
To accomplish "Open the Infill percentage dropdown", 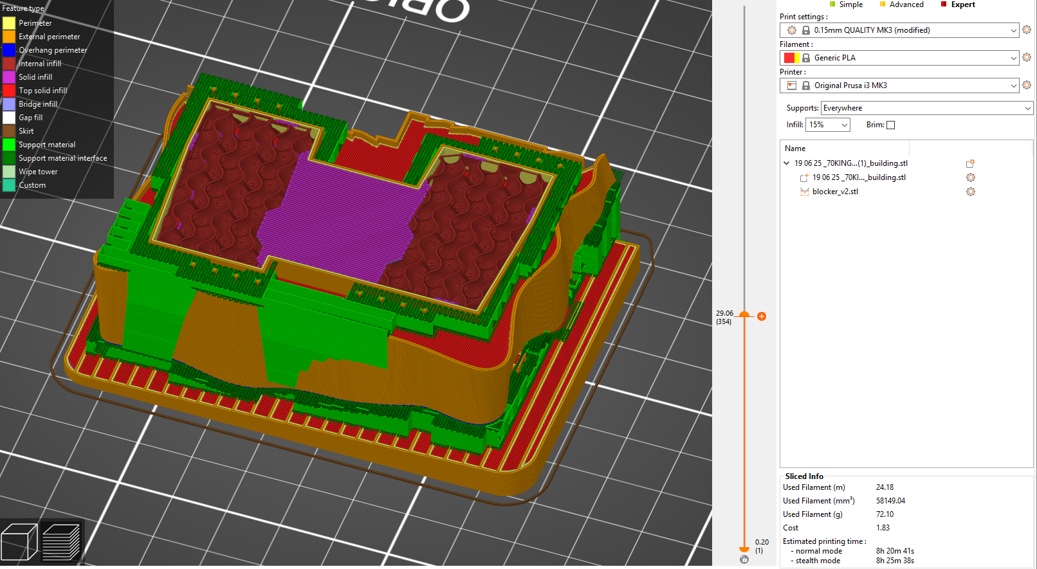I will pyautogui.click(x=844, y=125).
